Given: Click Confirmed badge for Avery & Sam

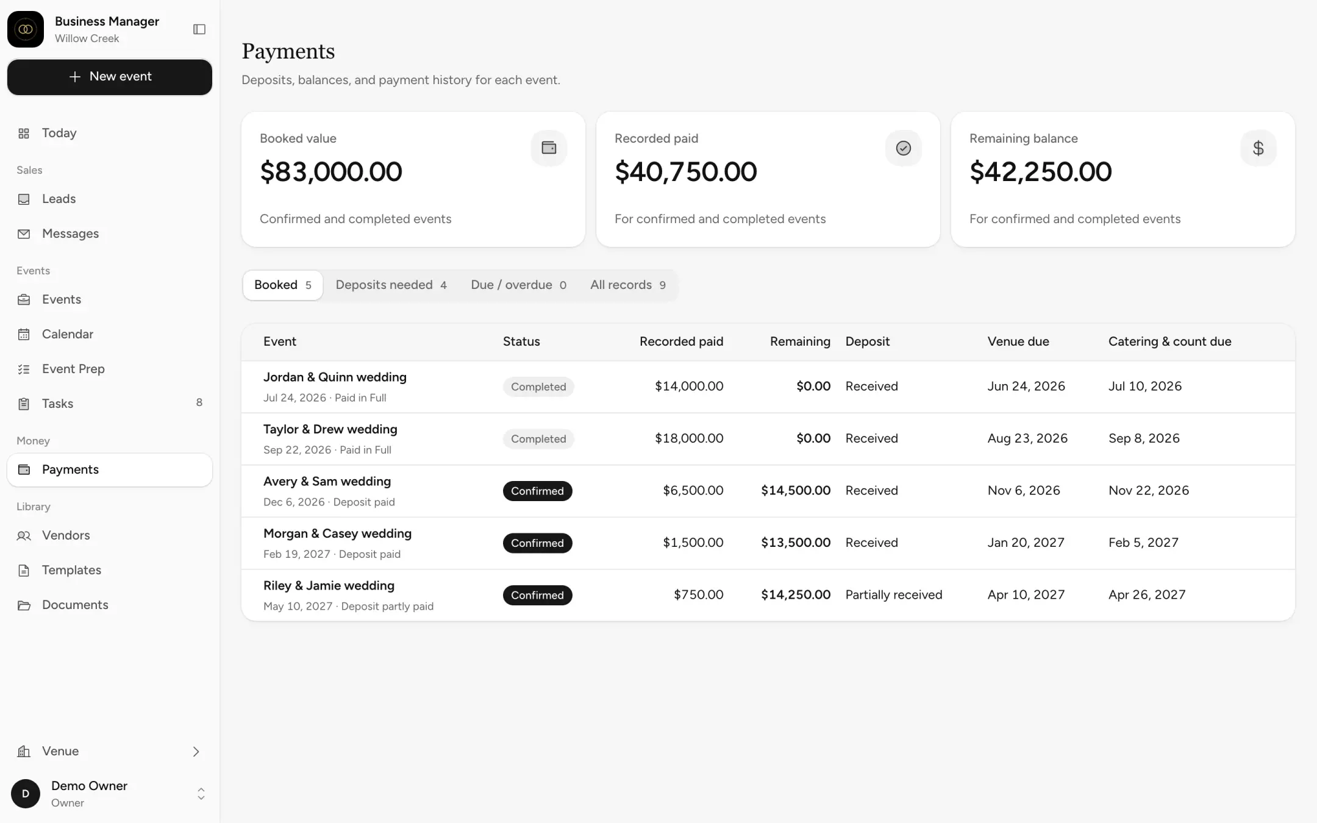Looking at the screenshot, I should pyautogui.click(x=537, y=491).
